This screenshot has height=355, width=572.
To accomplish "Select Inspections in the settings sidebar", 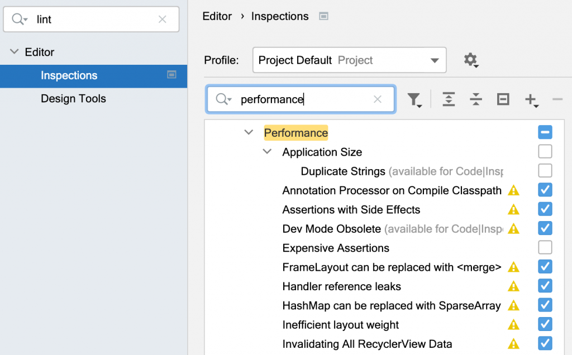I will tap(69, 75).
